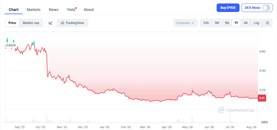This screenshot has width=277, height=130.
Task: Click the Aug '26 axis label
Action: coord(252,127)
